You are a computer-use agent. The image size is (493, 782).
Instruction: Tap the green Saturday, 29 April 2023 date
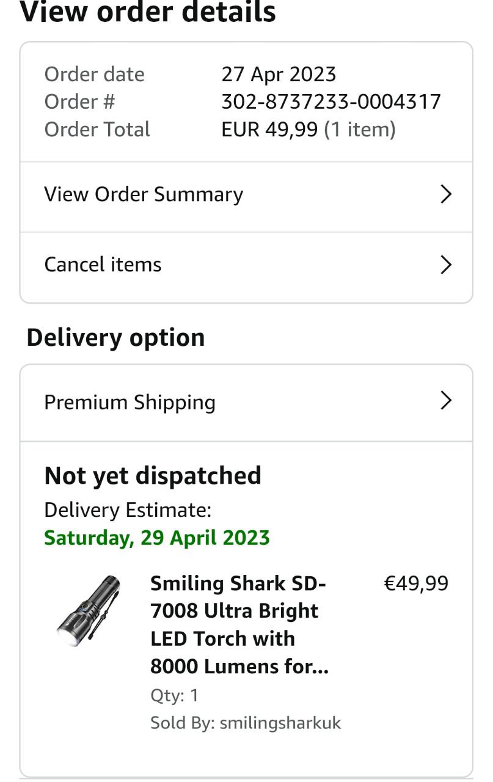156,538
